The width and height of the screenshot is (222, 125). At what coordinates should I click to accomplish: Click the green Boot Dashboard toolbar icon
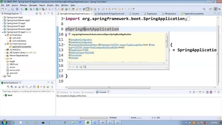26,9
